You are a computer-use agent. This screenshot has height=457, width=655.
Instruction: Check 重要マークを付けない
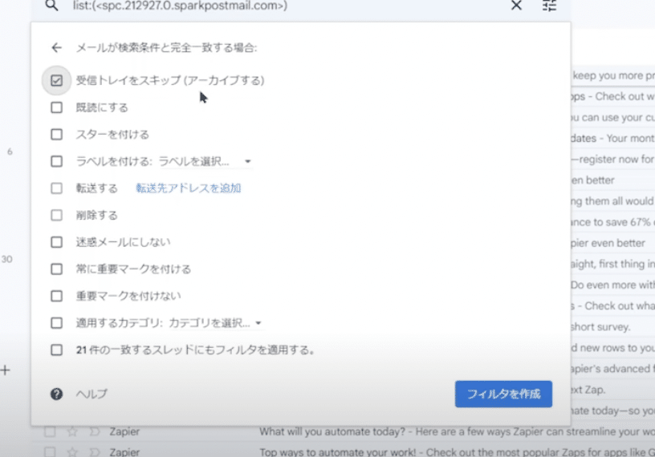tap(56, 296)
